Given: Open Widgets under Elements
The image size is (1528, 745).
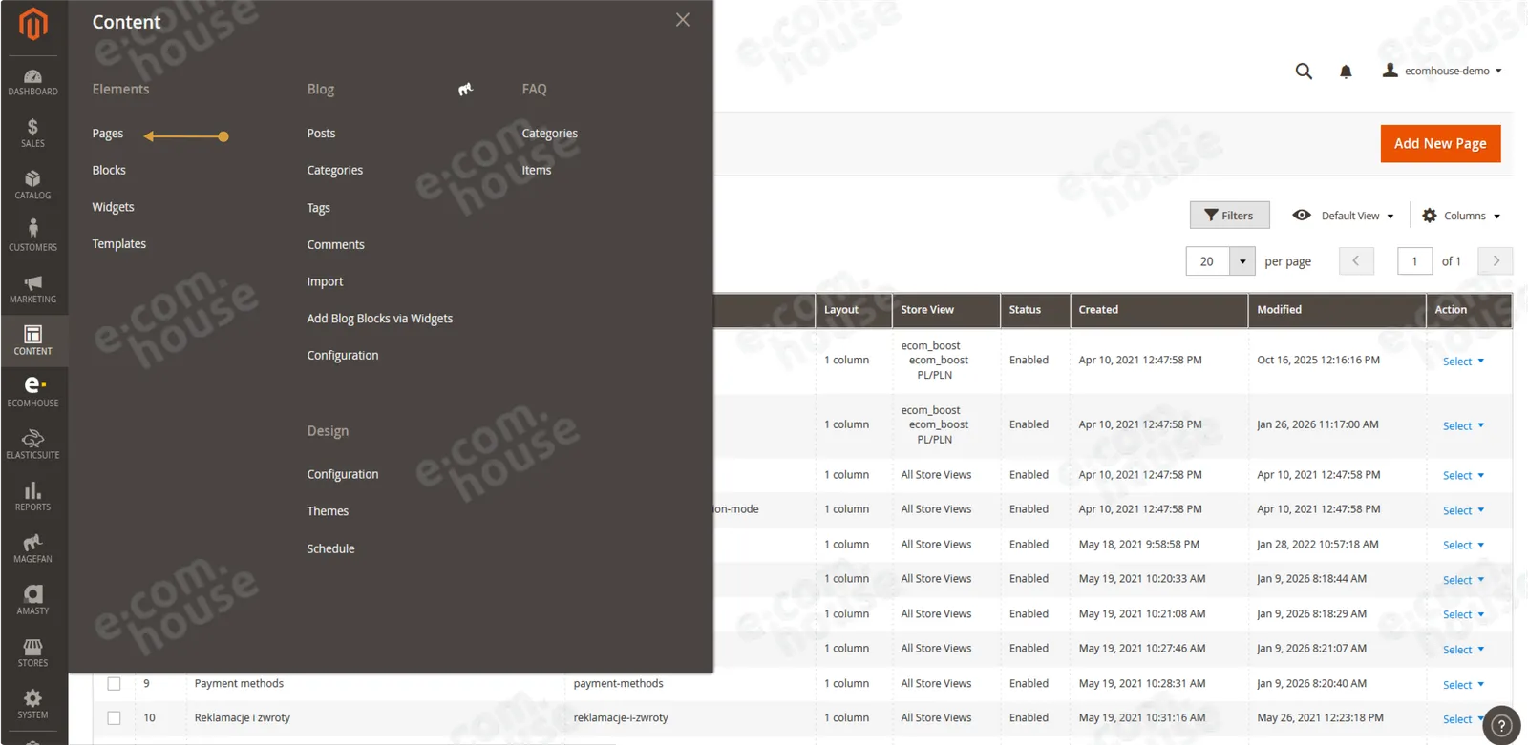Looking at the screenshot, I should point(113,207).
